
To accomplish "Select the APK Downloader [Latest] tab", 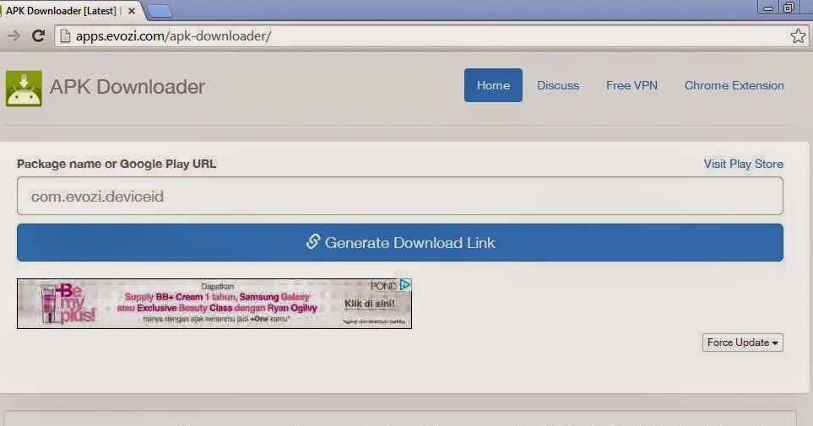I will click(68, 10).
